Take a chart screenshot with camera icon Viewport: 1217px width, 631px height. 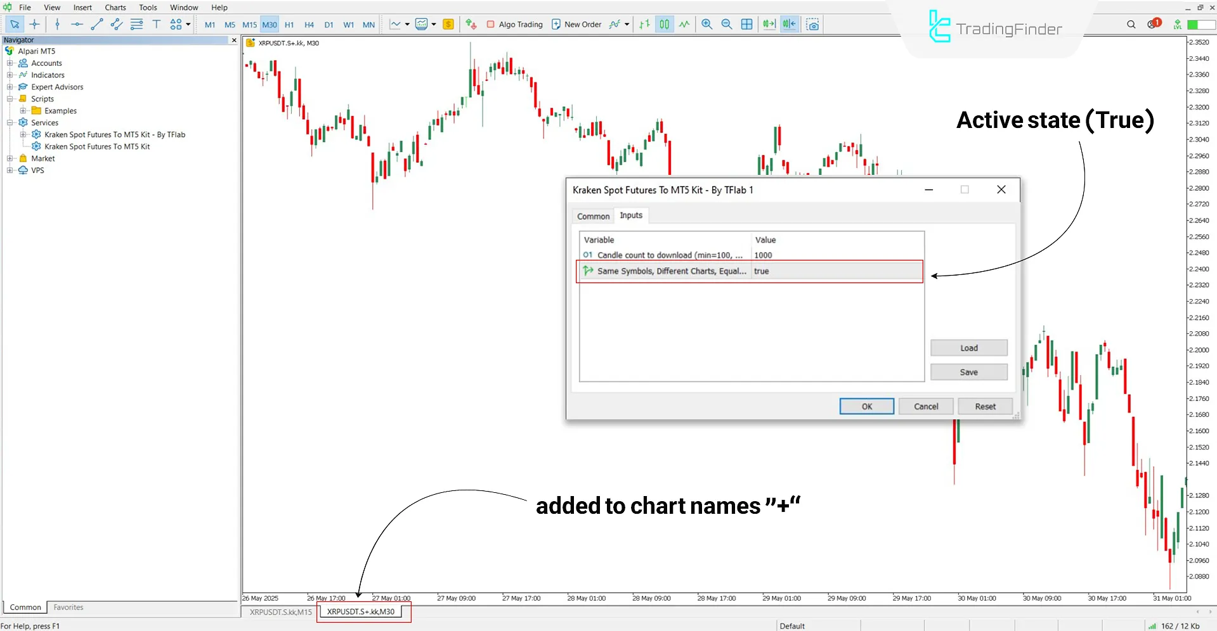812,24
